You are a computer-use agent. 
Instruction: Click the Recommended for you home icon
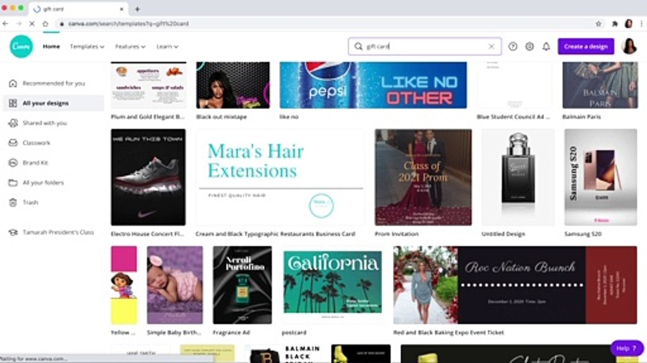click(x=13, y=83)
